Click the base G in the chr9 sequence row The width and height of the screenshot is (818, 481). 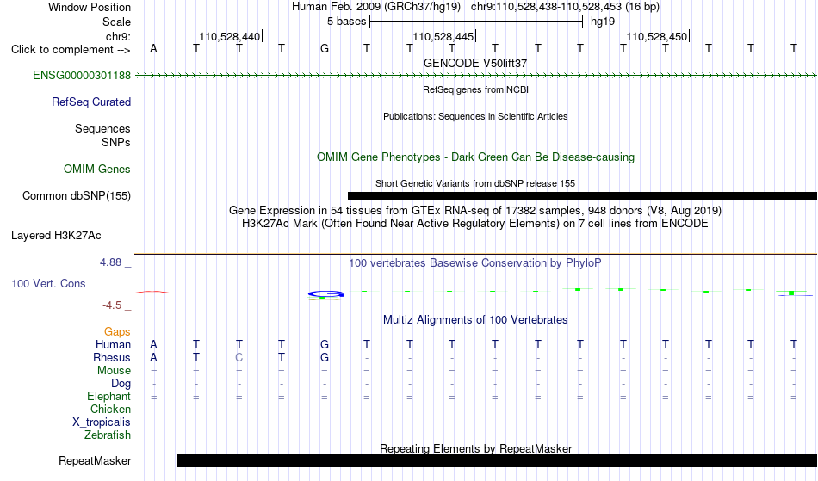pos(325,48)
